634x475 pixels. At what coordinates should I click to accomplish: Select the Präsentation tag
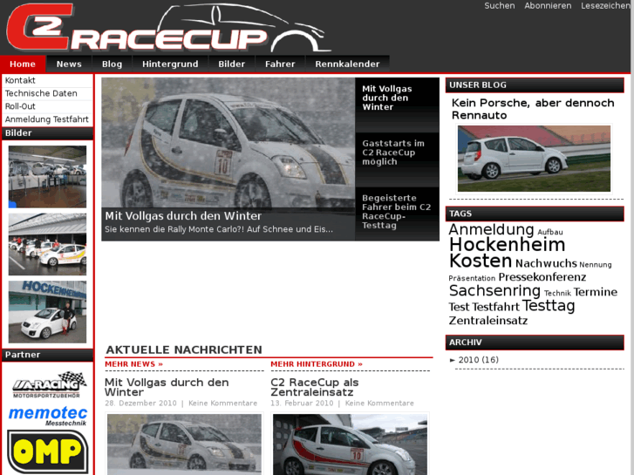(x=472, y=278)
